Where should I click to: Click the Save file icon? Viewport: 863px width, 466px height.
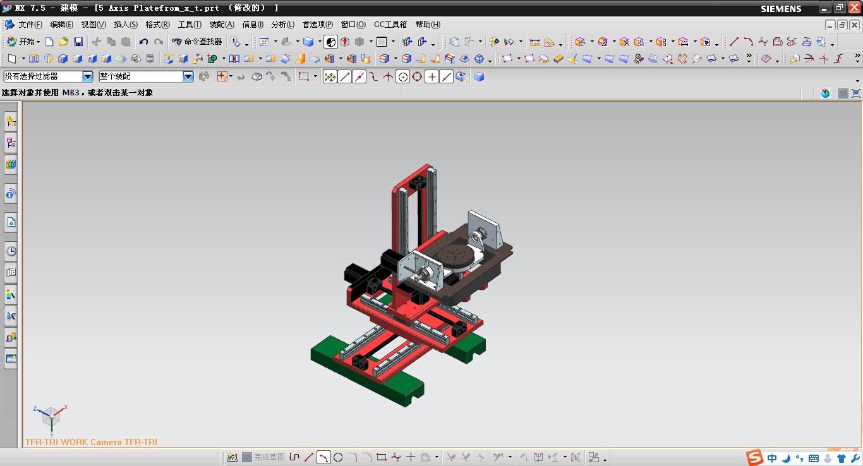(x=78, y=42)
